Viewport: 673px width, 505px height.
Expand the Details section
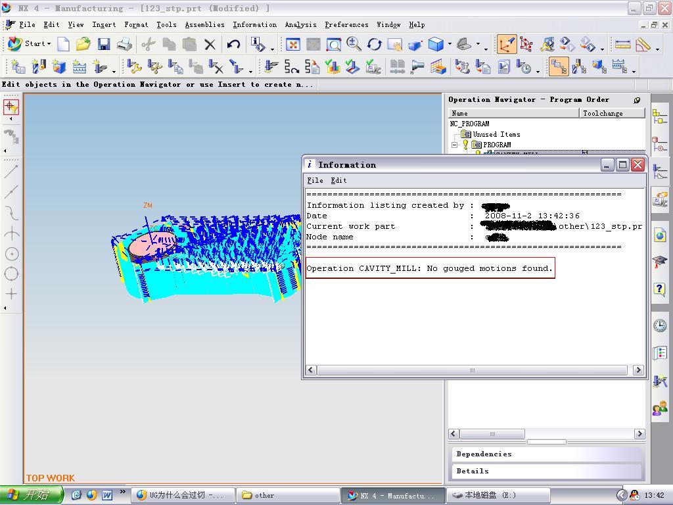pos(547,471)
